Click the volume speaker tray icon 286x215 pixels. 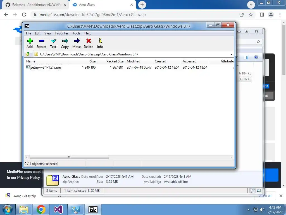tap(262, 210)
